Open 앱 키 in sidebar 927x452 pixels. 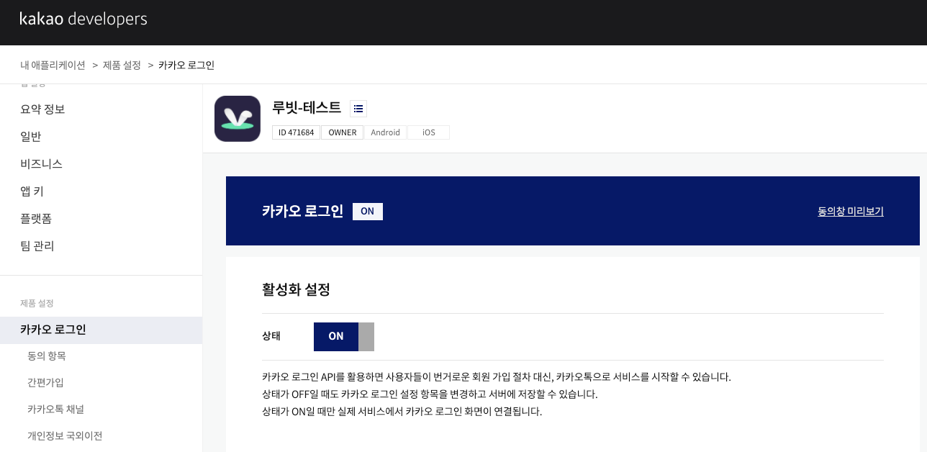(32, 191)
